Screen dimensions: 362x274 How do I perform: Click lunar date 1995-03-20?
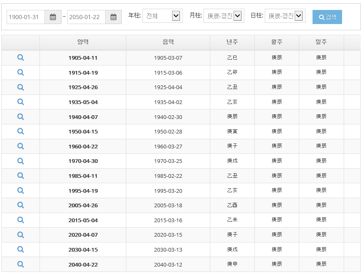(x=168, y=191)
